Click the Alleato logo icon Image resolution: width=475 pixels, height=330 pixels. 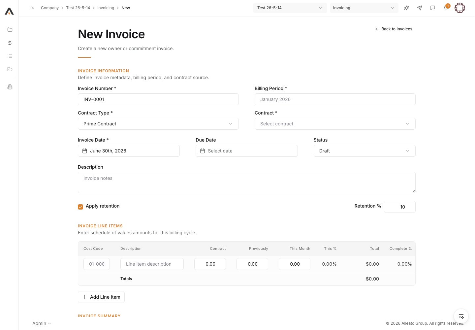[x=9, y=12]
